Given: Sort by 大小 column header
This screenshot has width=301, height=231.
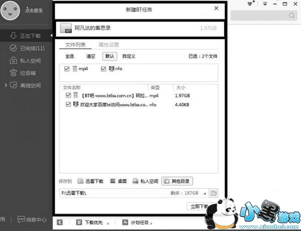Looking at the screenshot, I should pyautogui.click(x=181, y=88).
